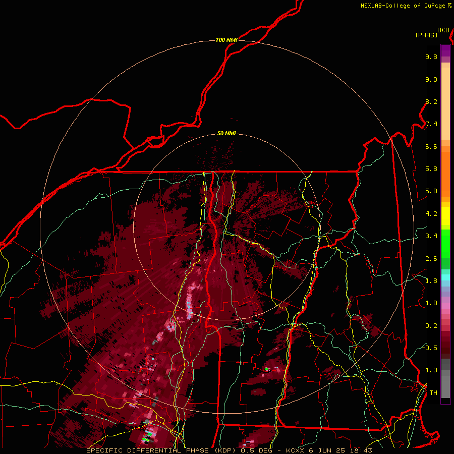Click the orange segment of the color bar
454x454 pixels.
pos(445,174)
